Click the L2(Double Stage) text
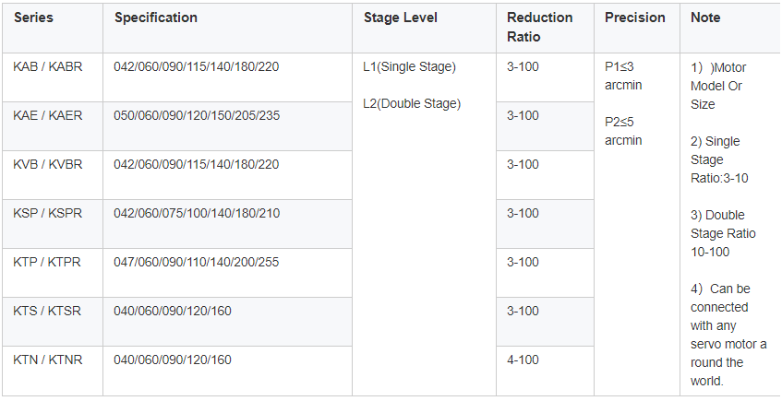This screenshot has height=401, width=782. pyautogui.click(x=412, y=103)
